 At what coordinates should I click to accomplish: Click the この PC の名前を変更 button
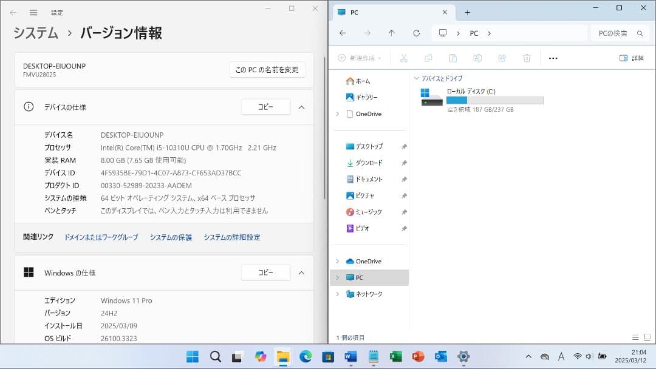[x=266, y=69]
